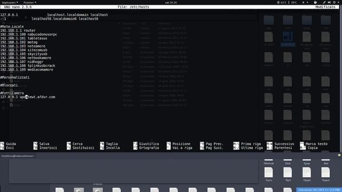
Task: Select the ftpput file in file manager
Action: (x=325, y=174)
